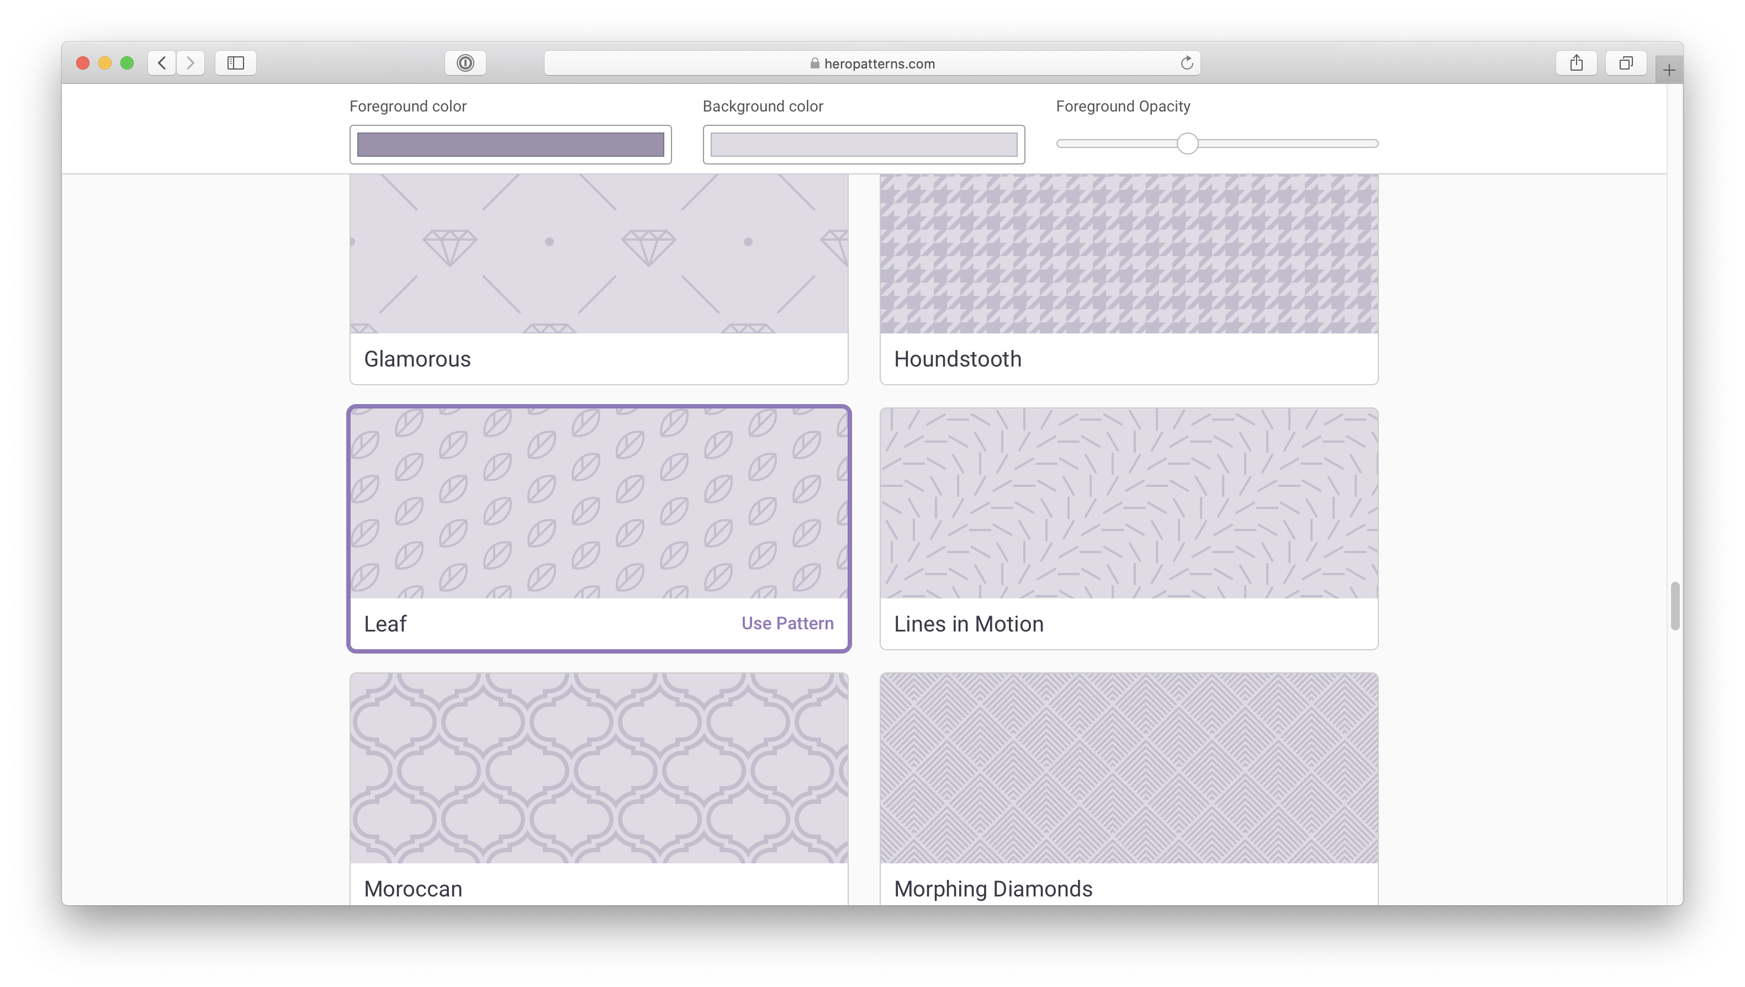Toggle the Safari sidebar button
Screen dimensions: 1745x987
[235, 63]
